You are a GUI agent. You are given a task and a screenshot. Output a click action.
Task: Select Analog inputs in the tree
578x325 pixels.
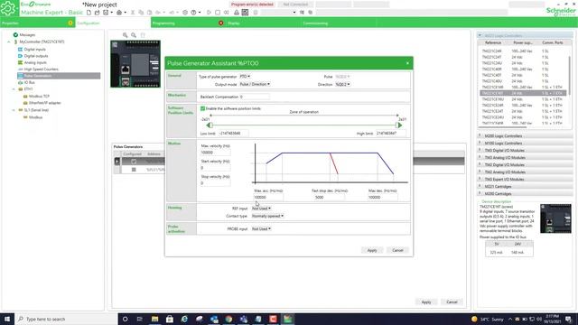tap(35, 62)
